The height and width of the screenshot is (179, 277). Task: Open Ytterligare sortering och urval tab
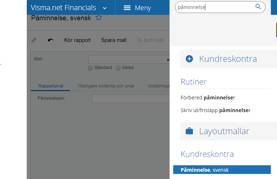[106, 86]
